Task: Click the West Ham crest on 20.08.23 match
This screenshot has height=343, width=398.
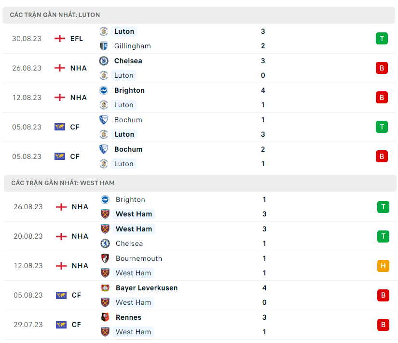Action: 105,229
